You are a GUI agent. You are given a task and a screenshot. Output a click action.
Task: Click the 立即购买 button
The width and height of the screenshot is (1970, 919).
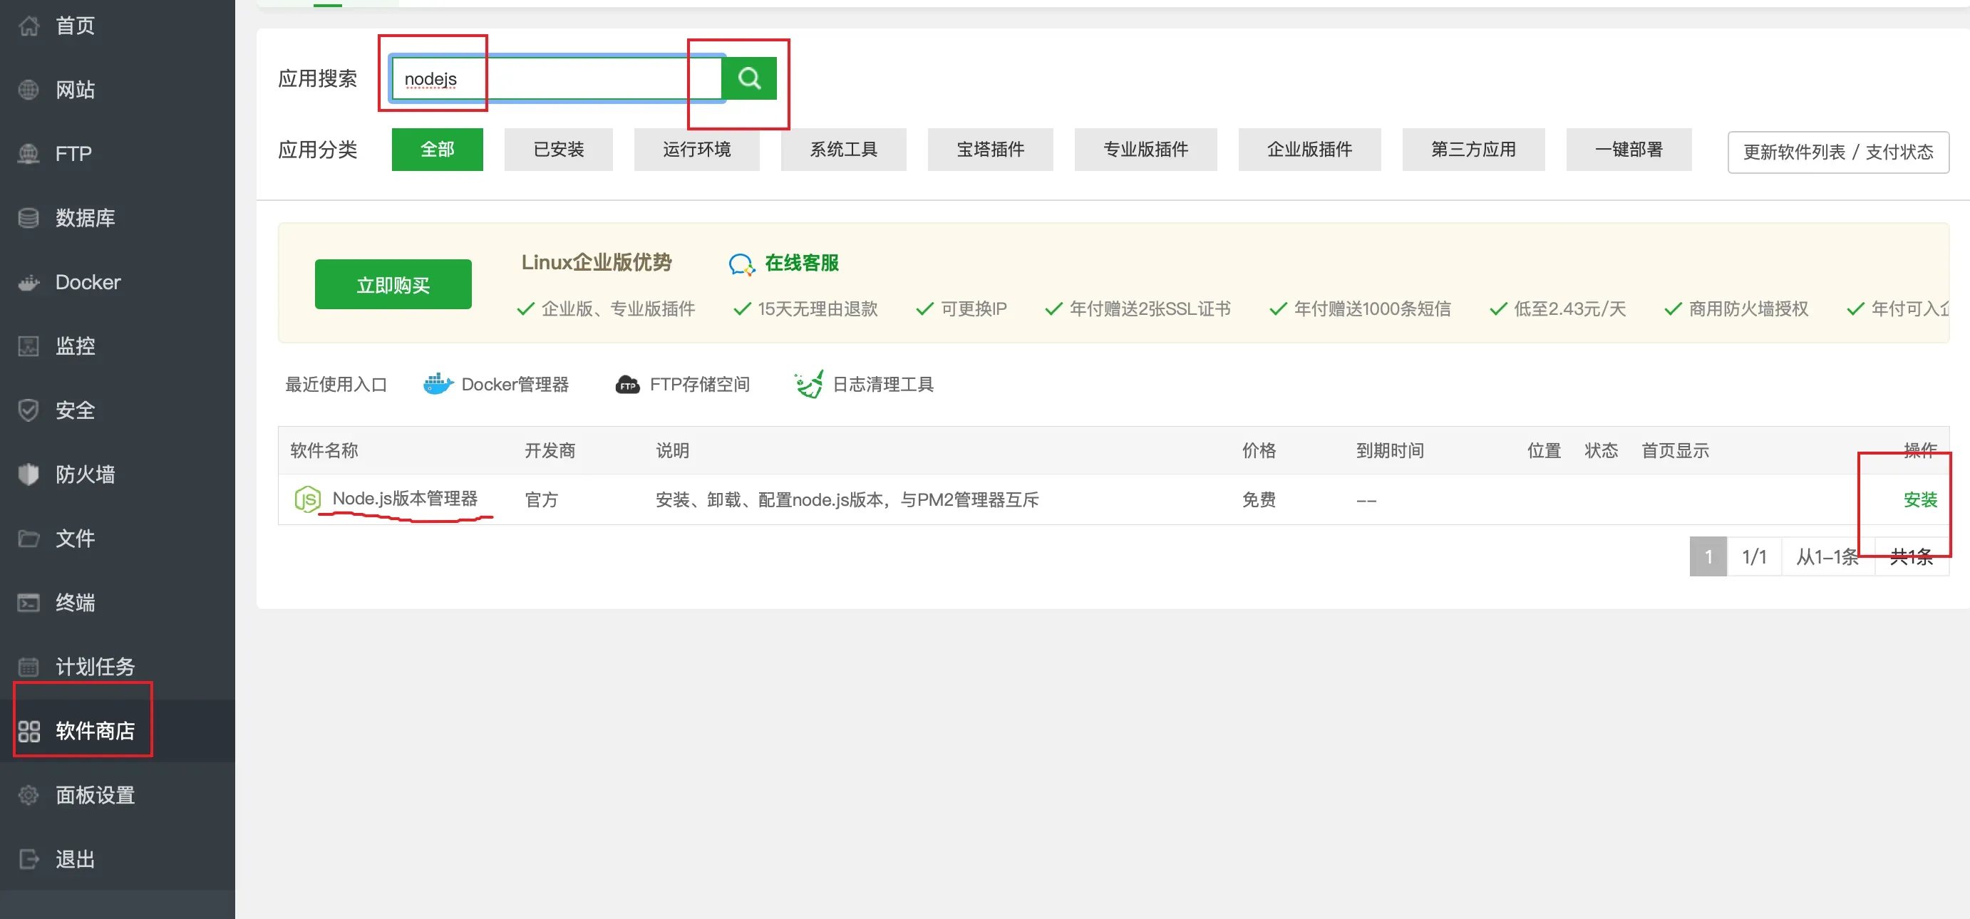(x=393, y=284)
